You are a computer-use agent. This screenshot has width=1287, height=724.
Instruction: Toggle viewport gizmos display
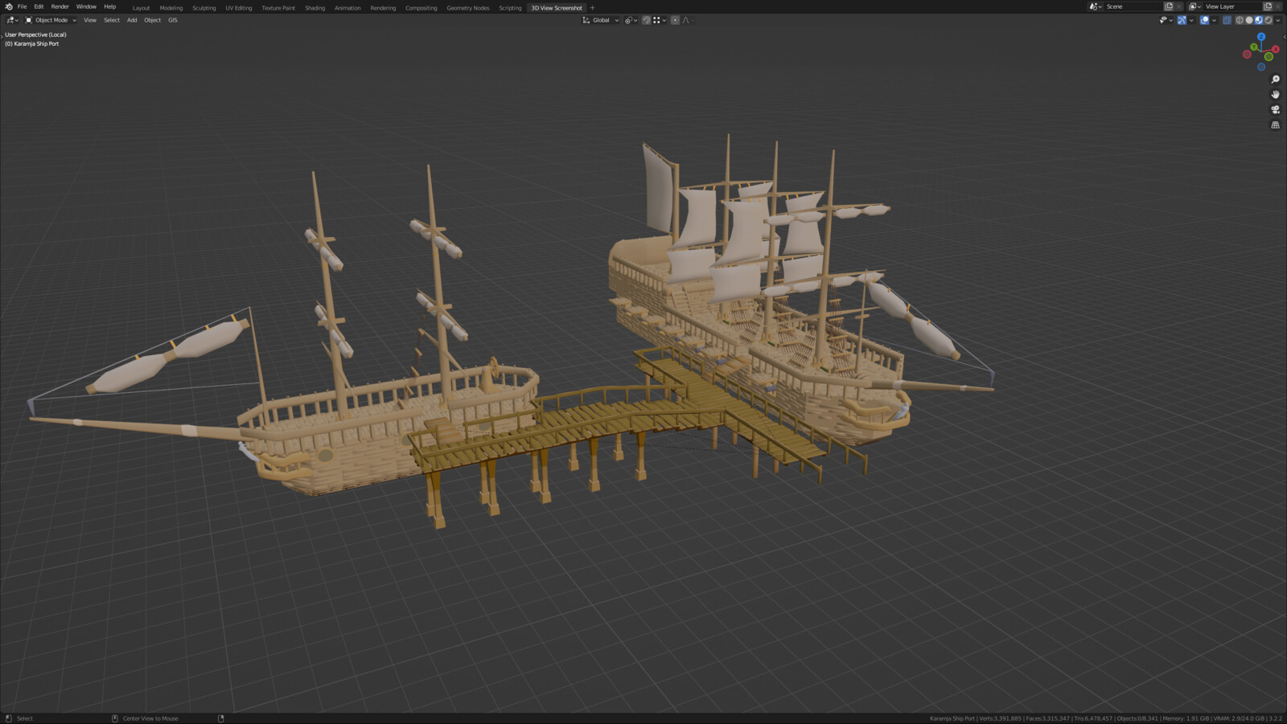tap(1182, 20)
